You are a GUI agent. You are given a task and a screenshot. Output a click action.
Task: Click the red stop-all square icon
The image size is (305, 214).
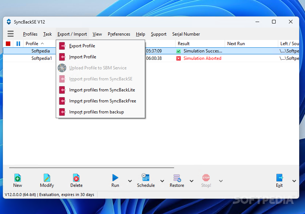point(8,44)
